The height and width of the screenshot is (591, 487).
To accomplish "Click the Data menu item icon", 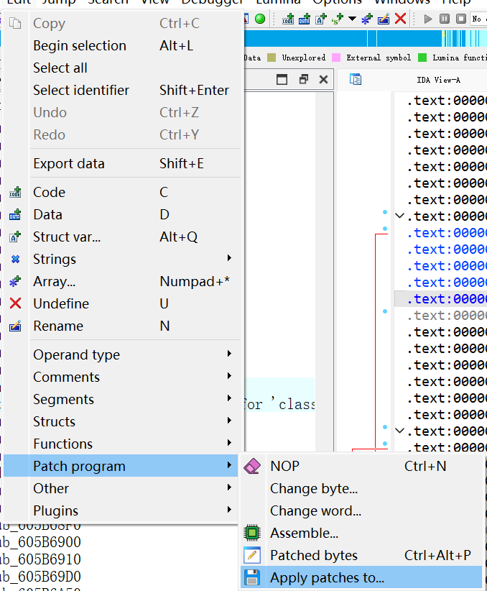I will click(x=15, y=214).
